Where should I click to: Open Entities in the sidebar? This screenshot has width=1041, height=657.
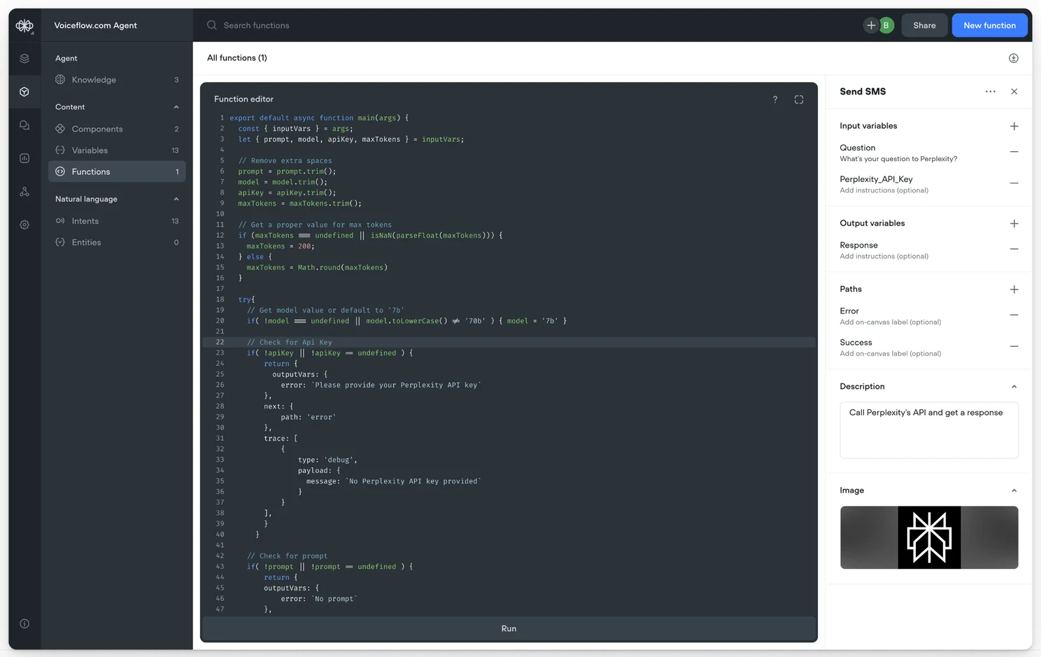pos(117,242)
